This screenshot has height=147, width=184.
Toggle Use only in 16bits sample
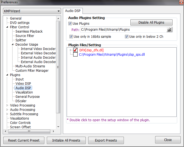point(71,36)
